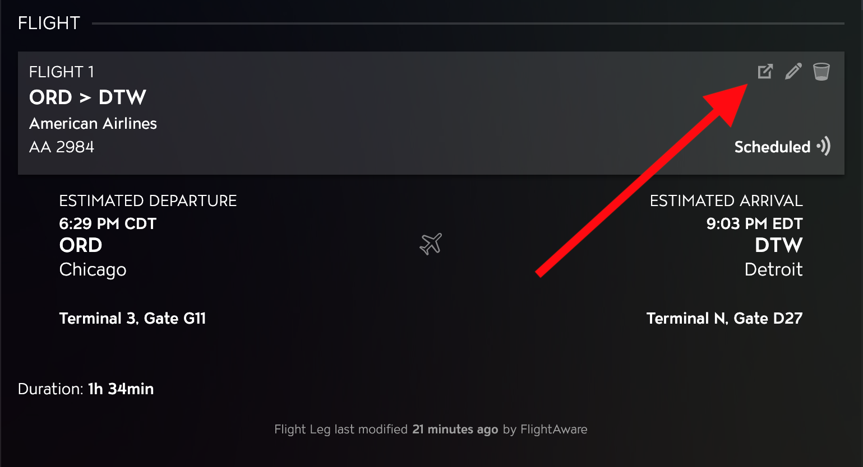Viewport: 863px width, 467px height.
Task: Edit Flight 1 with pencil icon
Action: tap(793, 71)
